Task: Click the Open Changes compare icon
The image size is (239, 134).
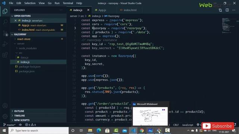Action: (220, 10)
